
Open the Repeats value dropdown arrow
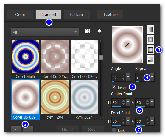tap(152, 77)
